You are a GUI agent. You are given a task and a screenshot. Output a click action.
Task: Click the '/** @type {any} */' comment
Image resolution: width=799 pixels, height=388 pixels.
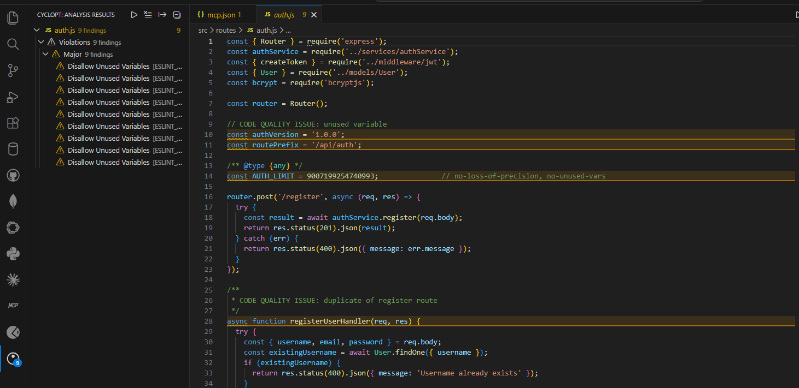coord(265,166)
